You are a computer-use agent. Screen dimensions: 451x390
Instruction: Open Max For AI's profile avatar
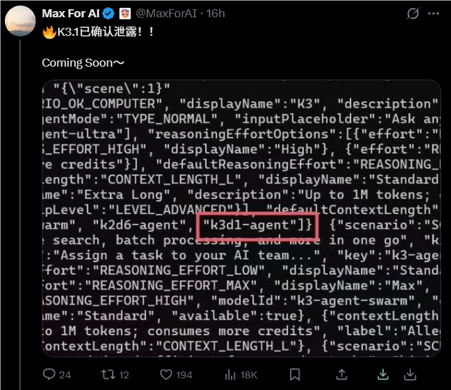(x=20, y=21)
